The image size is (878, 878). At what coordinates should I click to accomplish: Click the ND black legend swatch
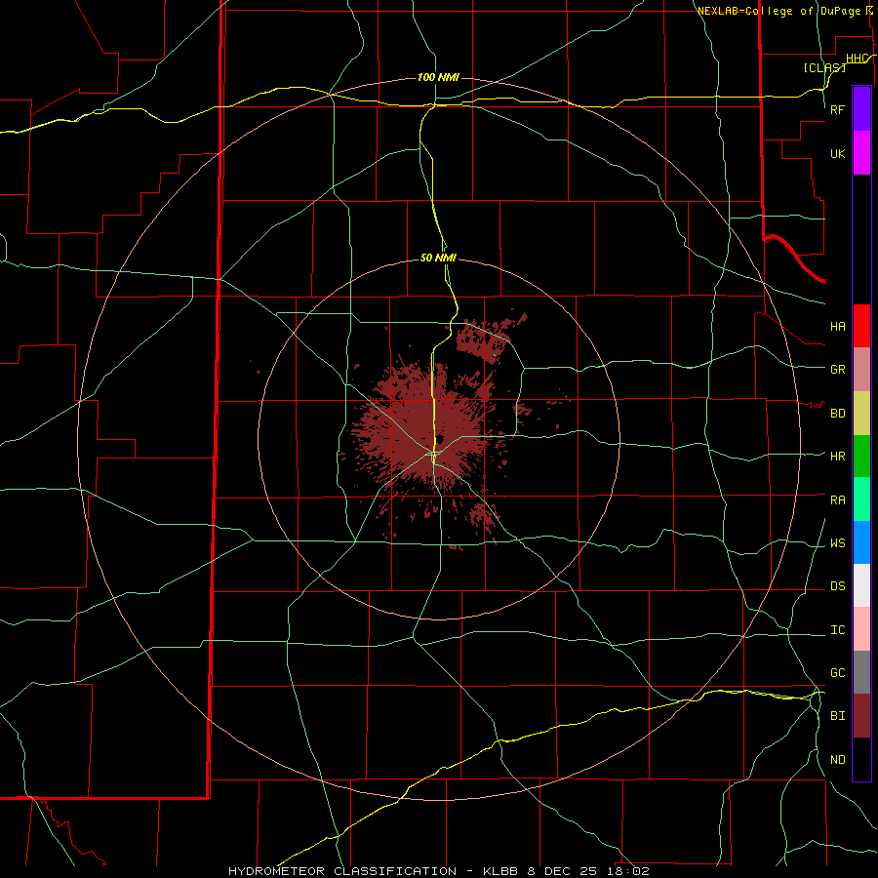[861, 759]
